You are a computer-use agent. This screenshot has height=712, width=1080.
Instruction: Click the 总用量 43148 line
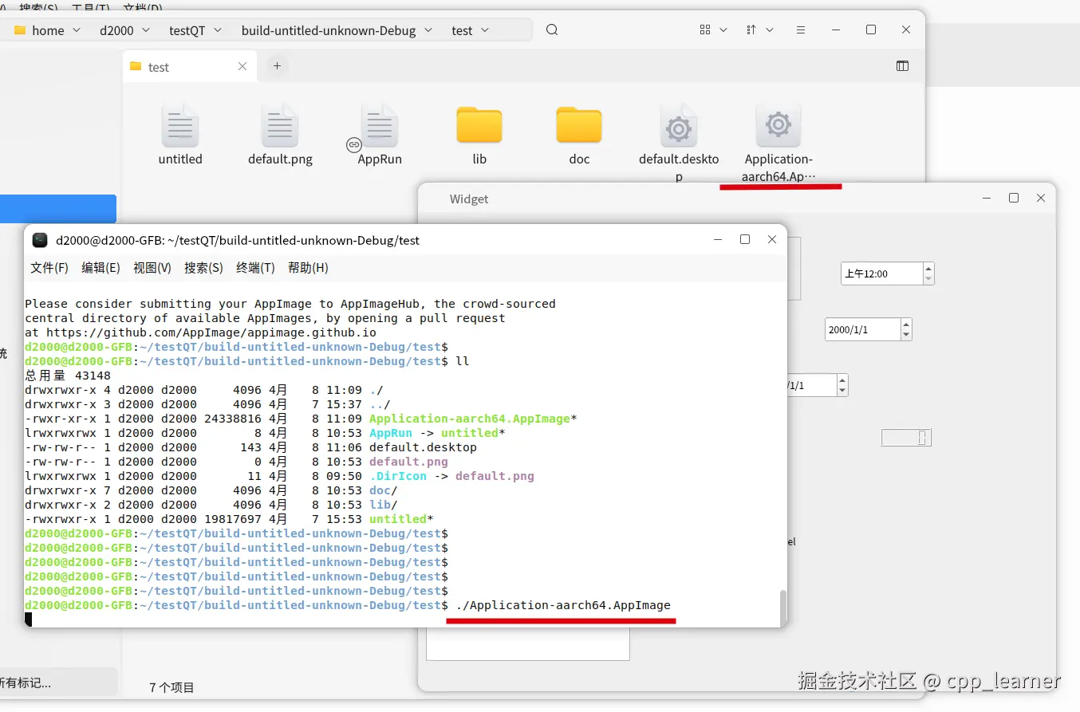[x=68, y=376]
